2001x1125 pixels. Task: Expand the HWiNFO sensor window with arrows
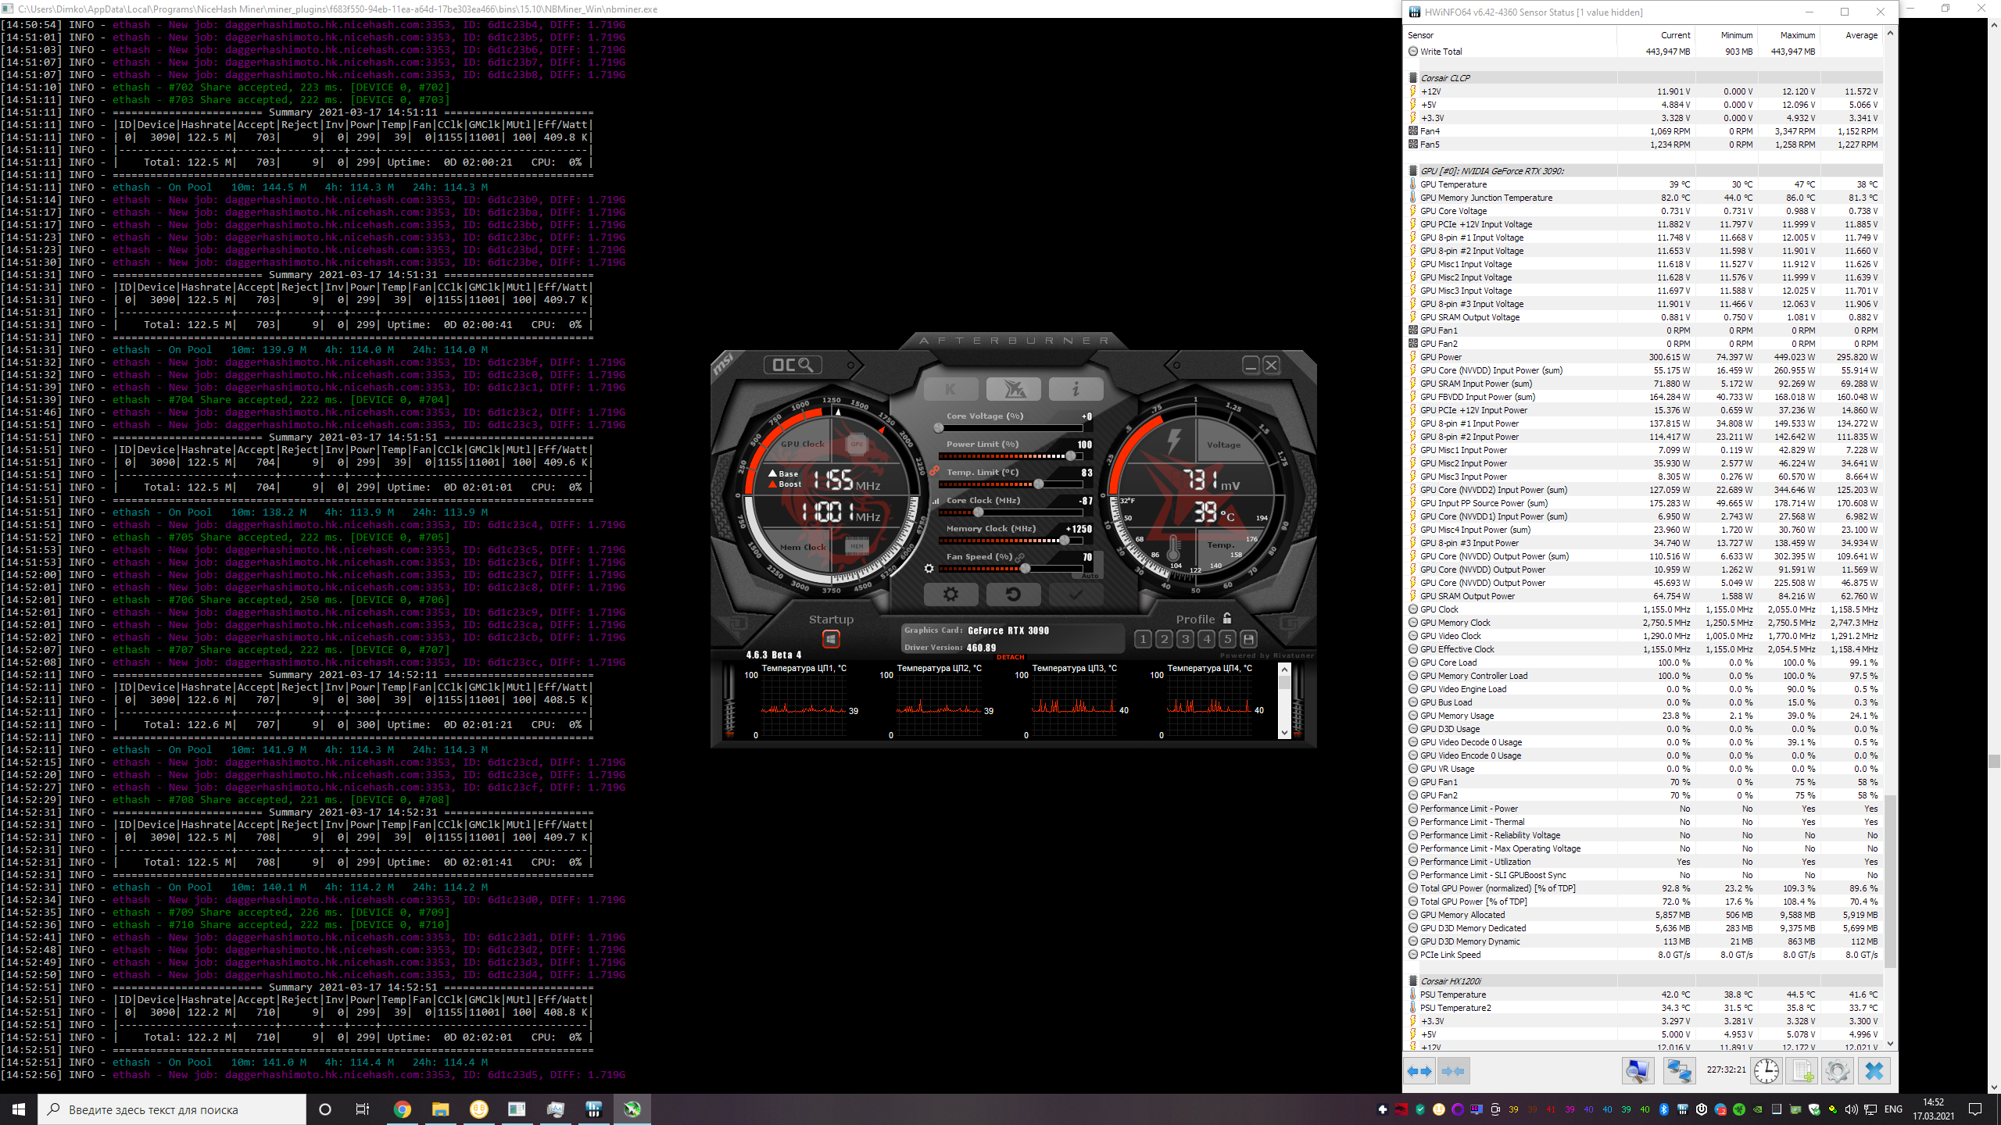(1419, 1071)
